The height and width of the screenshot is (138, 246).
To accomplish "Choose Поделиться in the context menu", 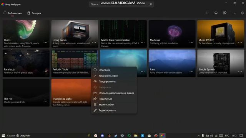I will point(114,99).
